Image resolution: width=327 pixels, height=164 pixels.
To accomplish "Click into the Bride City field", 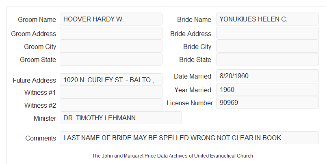I will (267, 46).
